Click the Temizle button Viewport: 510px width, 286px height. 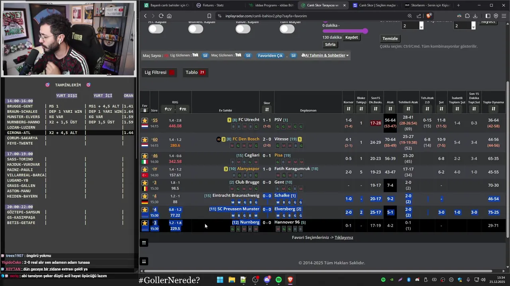click(390, 39)
